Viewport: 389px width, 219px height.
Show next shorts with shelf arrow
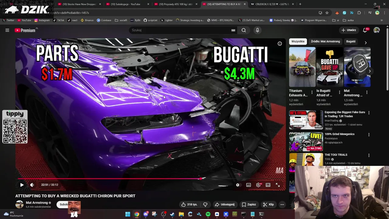(370, 71)
